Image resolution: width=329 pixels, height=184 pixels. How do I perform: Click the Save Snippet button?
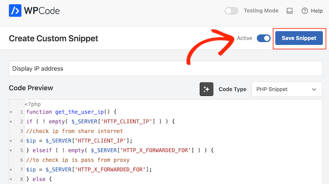(x=299, y=38)
